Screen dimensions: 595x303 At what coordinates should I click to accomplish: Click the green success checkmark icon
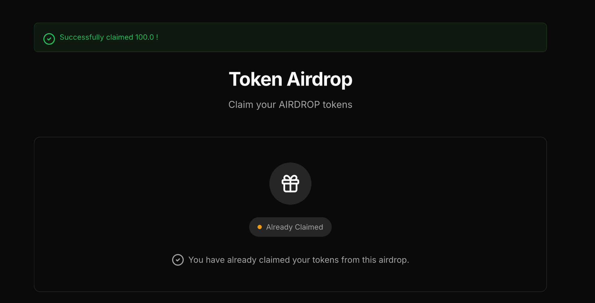[x=49, y=39]
